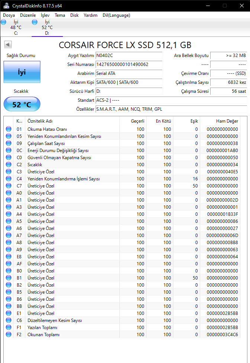The image size is (250, 363).
Task: Click the previous disk arrow button
Action: coord(8,44)
